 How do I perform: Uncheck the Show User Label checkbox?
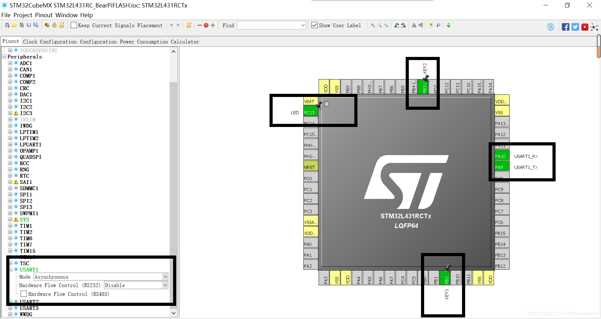coord(315,25)
